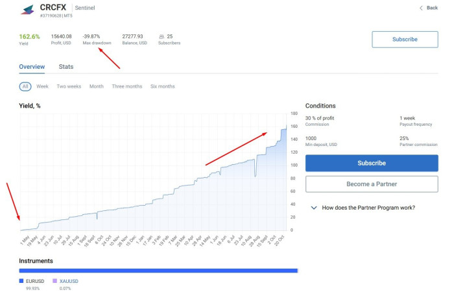Click the Instruments heading

click(36, 261)
